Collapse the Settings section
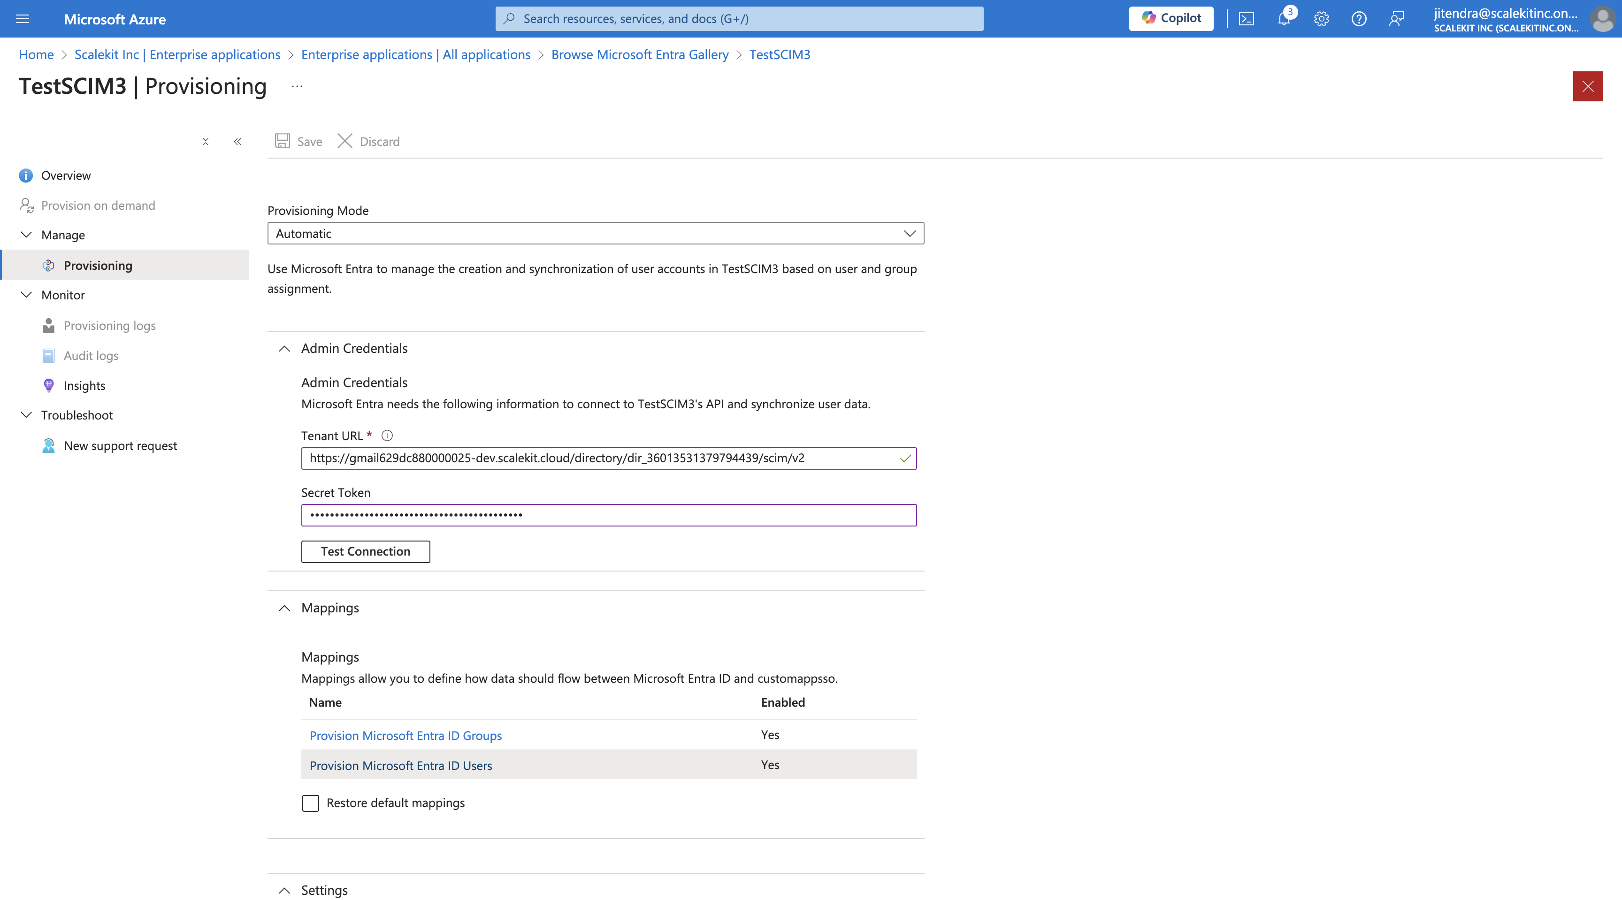This screenshot has height=900, width=1622. [x=284, y=891]
